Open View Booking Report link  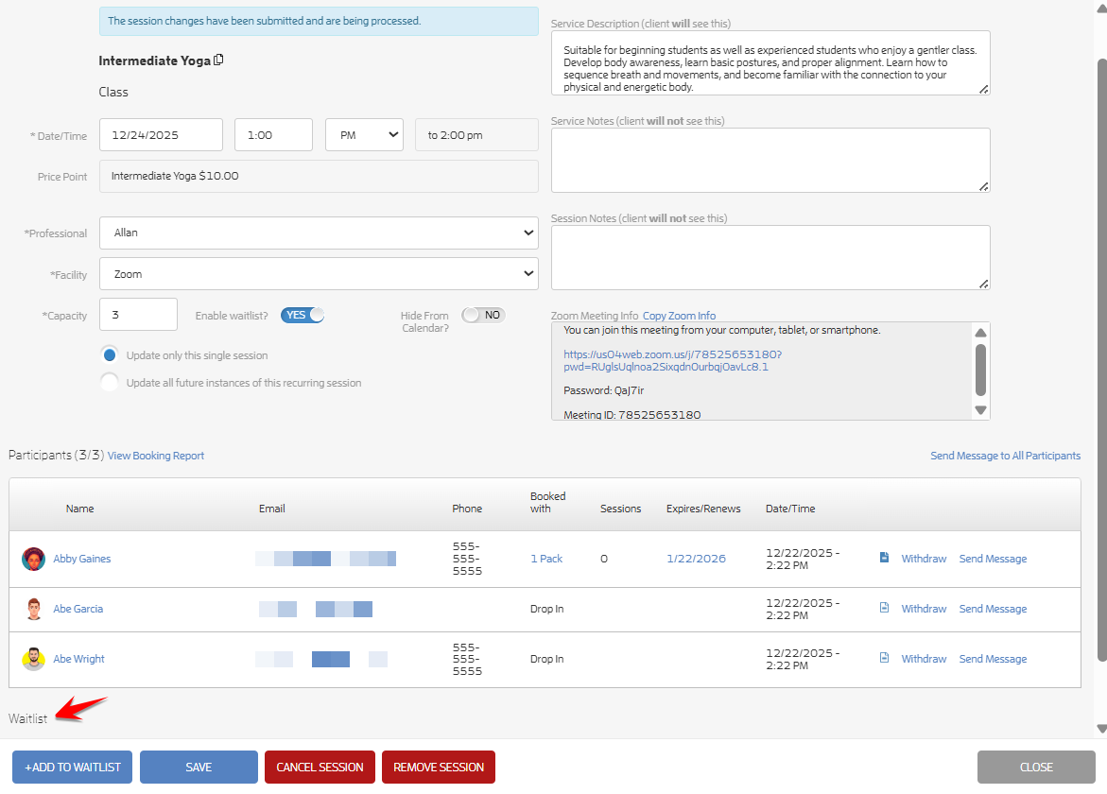[155, 456]
